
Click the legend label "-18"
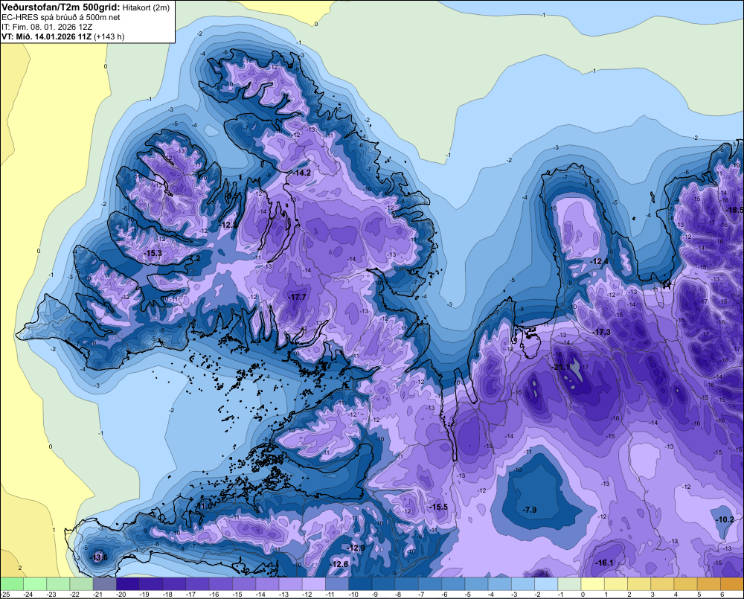tap(167, 595)
